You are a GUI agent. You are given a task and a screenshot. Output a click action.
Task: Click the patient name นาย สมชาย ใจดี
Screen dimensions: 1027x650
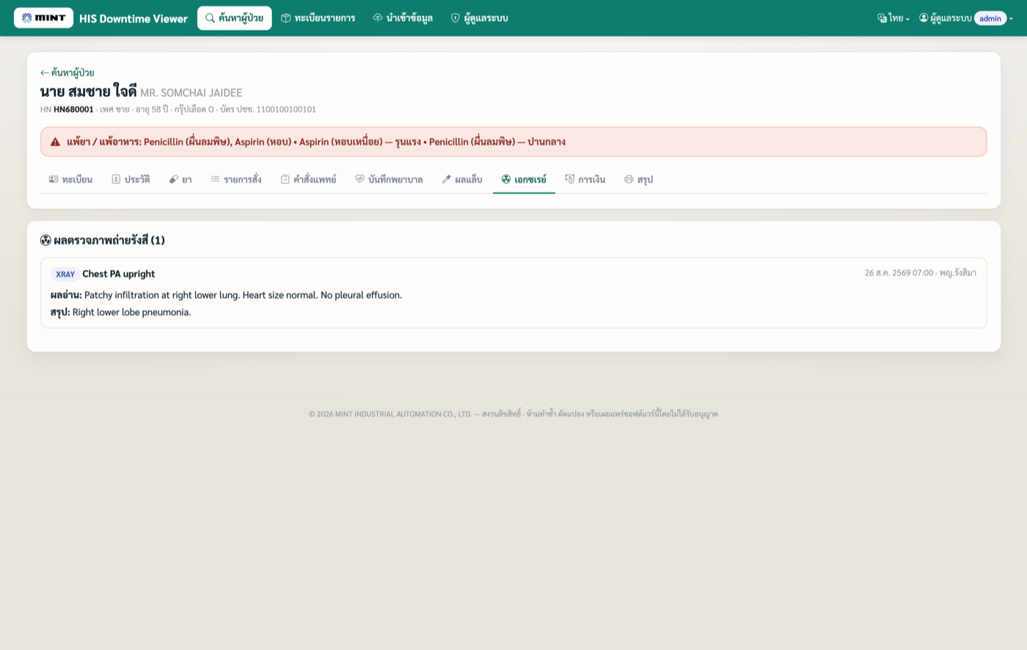[x=88, y=92]
